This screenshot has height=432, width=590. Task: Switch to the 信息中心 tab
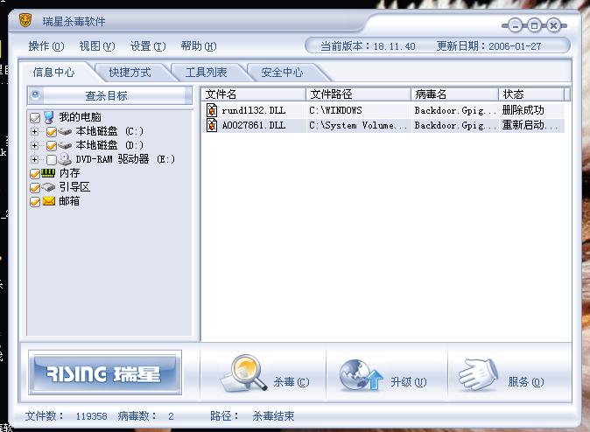[53, 73]
